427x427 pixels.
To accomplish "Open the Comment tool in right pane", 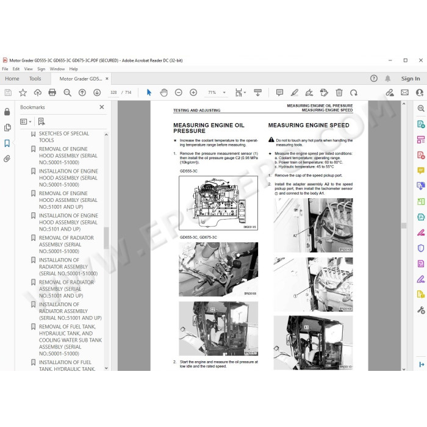I will point(421,171).
